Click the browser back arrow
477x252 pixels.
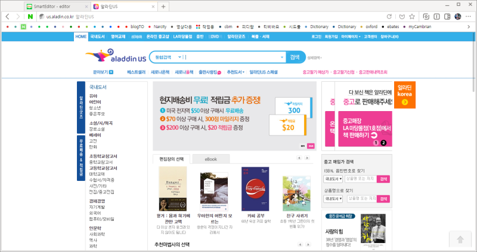point(8,17)
